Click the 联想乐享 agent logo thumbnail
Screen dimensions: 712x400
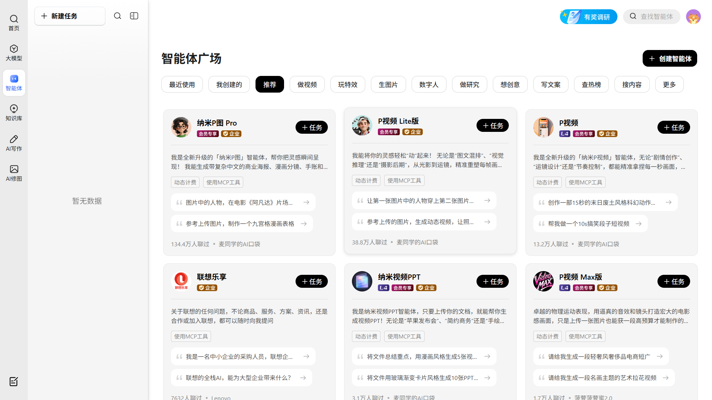click(x=181, y=281)
